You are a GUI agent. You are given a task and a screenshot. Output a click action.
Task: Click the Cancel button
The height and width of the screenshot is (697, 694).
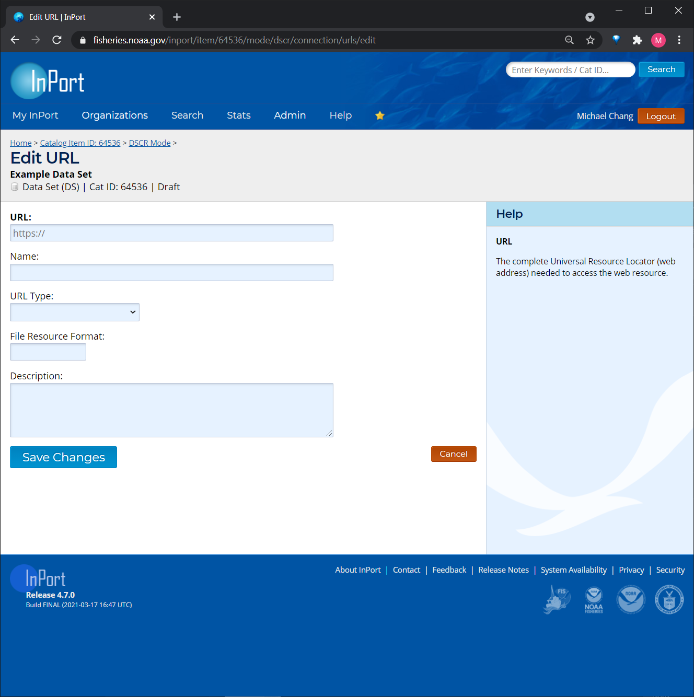pyautogui.click(x=454, y=454)
